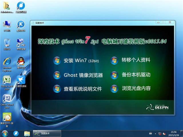The width and height of the screenshot is (183, 137).
Task: Open Windows Explorer from the taskbar
Action: pos(27,134)
